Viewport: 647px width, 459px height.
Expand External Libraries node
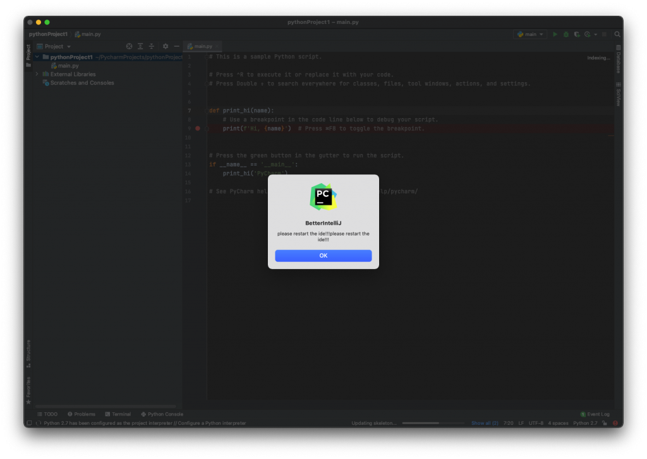coord(37,75)
